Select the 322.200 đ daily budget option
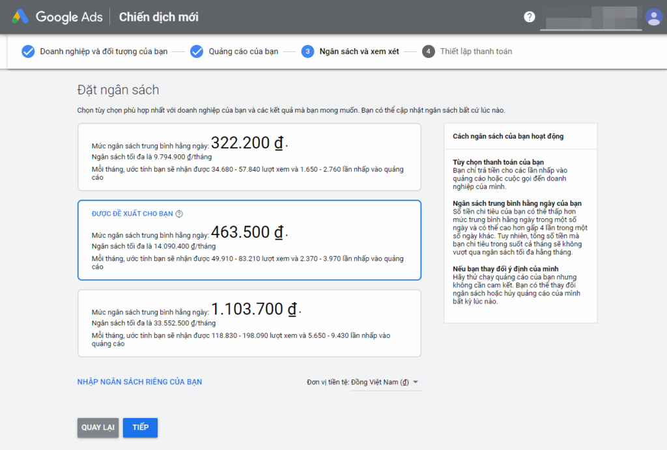667x450 pixels. click(x=249, y=157)
